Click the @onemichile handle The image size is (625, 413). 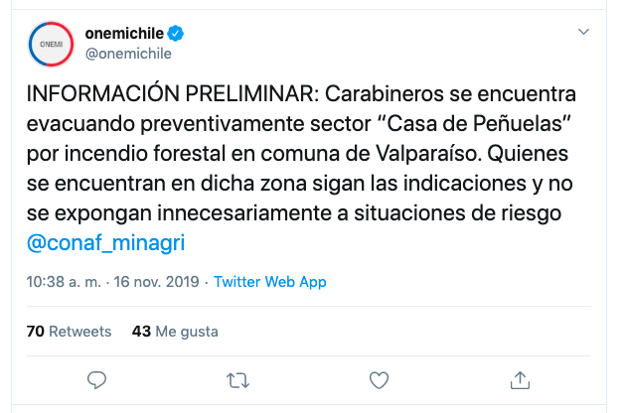pos(129,56)
